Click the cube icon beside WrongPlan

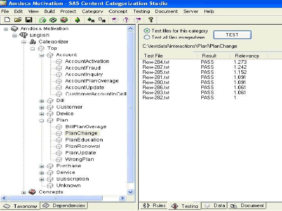tap(59, 159)
